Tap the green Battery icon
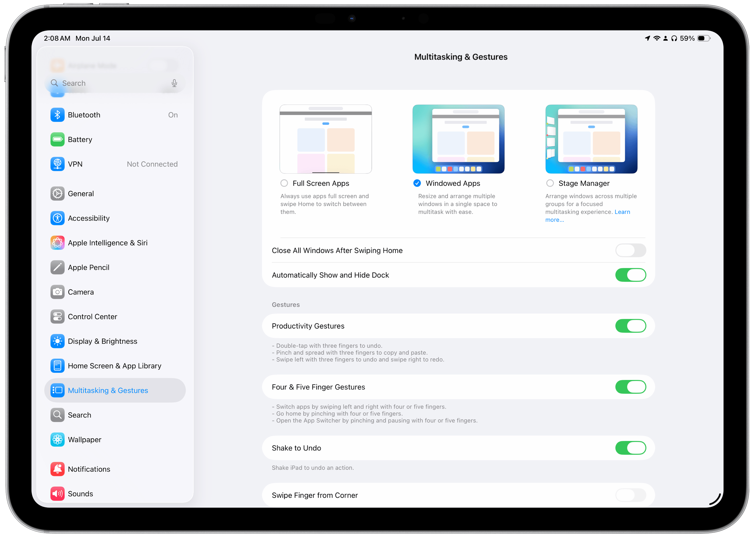This screenshot has width=755, height=538. click(57, 139)
